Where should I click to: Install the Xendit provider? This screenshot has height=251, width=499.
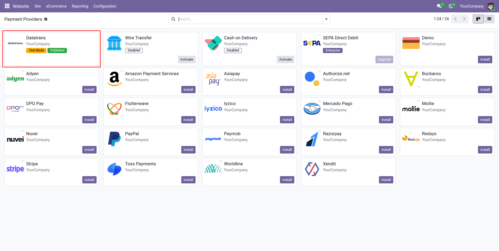pos(386,180)
